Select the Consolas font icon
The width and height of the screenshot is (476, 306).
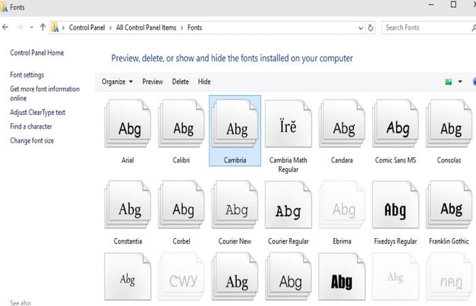point(449,124)
